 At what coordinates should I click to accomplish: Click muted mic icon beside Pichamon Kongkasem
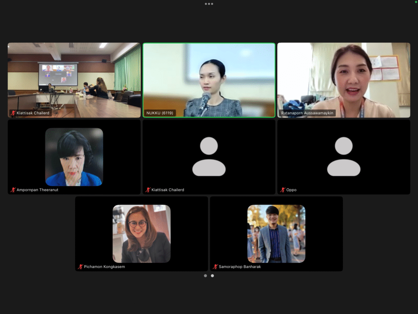pos(80,267)
